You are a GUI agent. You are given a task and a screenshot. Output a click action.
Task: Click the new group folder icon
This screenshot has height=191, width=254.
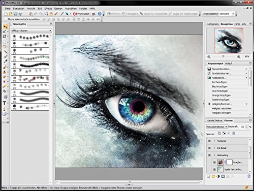tap(213, 176)
